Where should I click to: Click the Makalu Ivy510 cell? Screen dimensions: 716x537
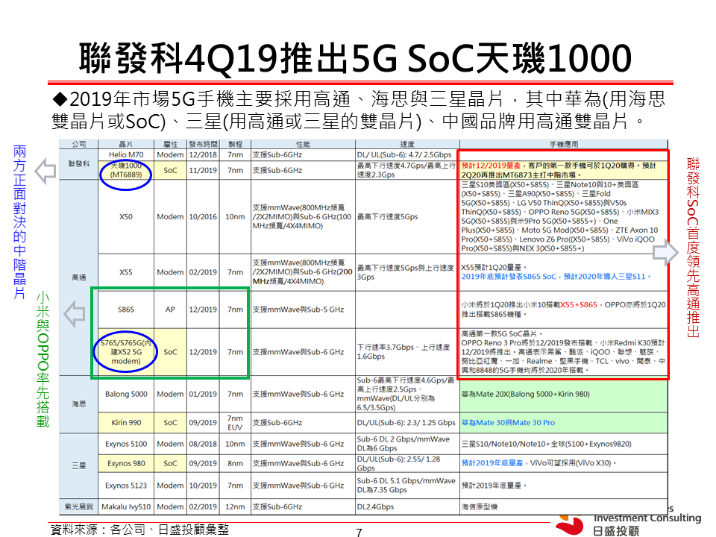click(x=126, y=506)
